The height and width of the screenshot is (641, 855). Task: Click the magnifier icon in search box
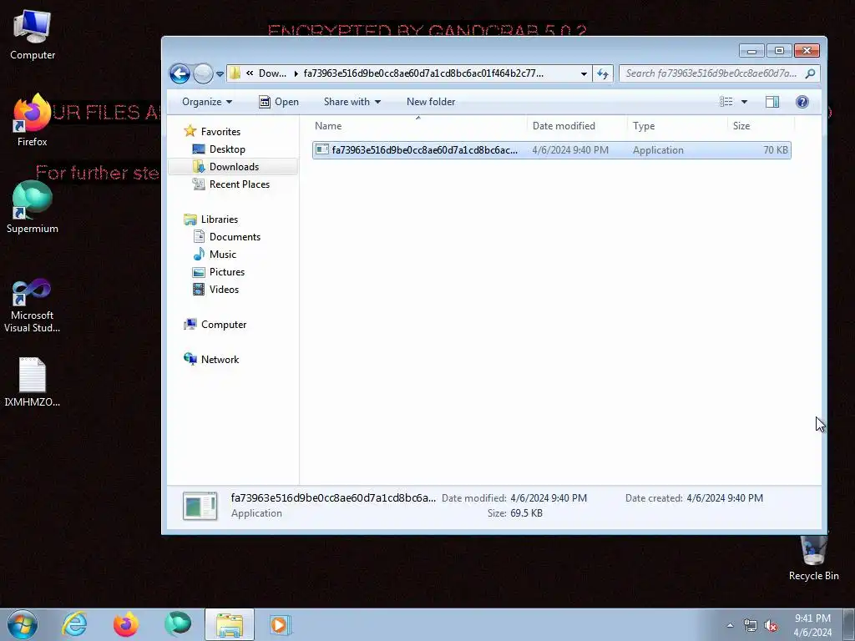point(810,73)
